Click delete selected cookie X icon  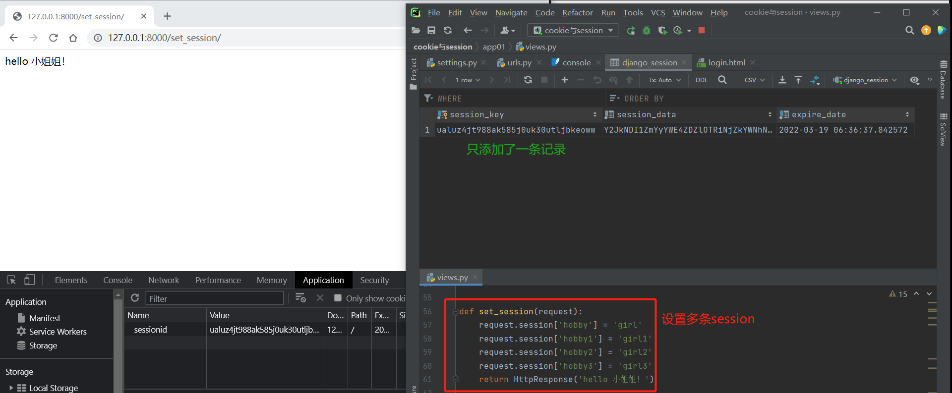point(320,298)
